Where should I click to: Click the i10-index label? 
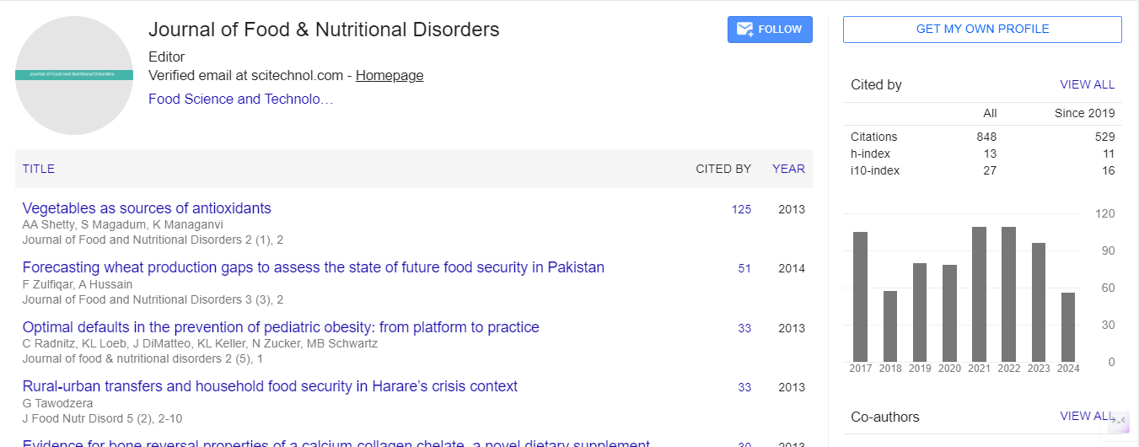tap(875, 170)
